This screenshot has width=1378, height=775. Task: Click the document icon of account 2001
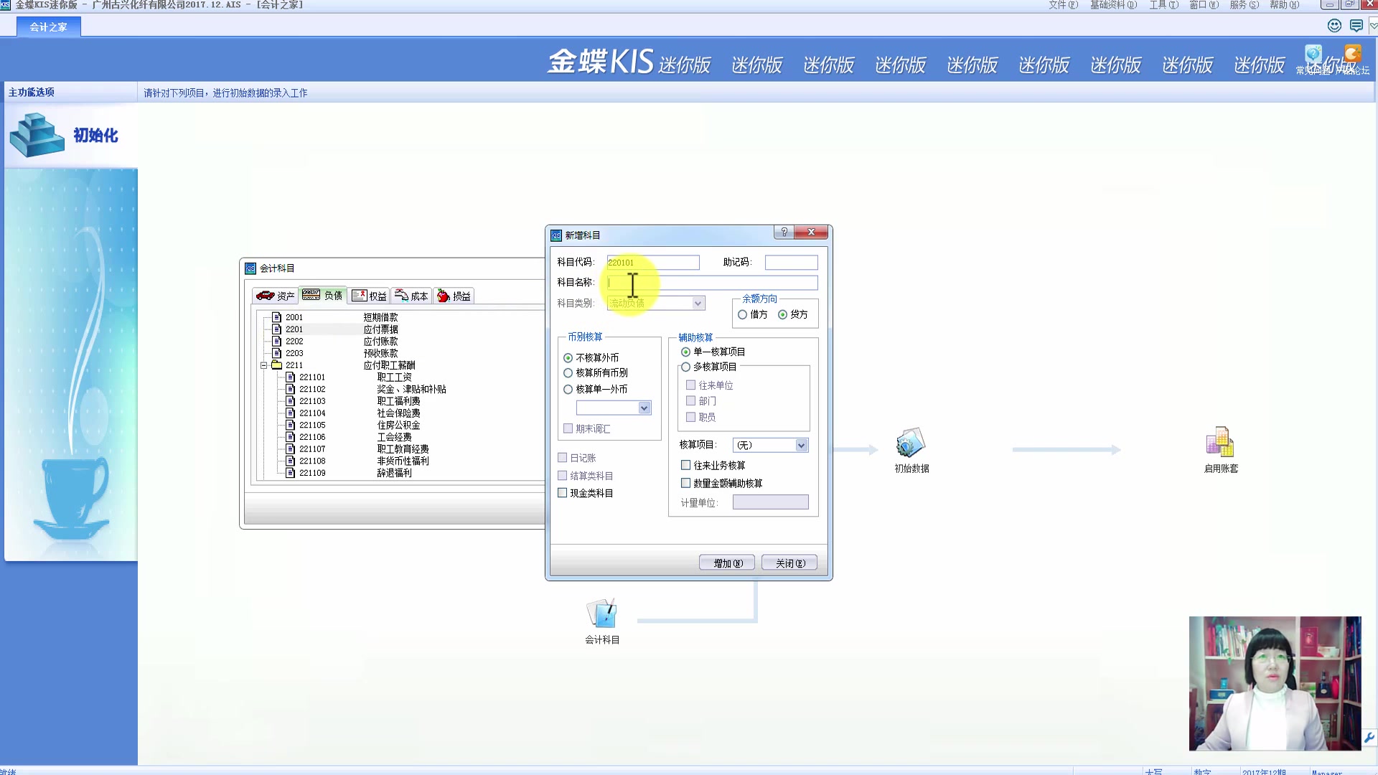276,317
